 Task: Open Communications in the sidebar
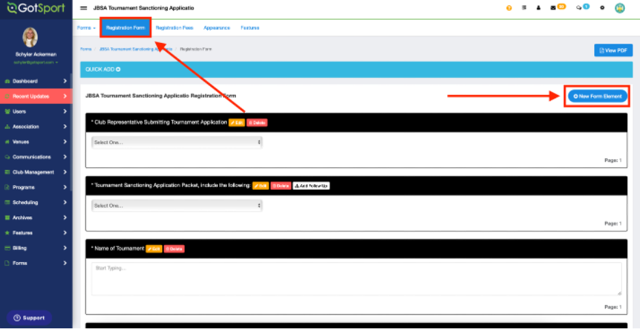tap(36, 157)
